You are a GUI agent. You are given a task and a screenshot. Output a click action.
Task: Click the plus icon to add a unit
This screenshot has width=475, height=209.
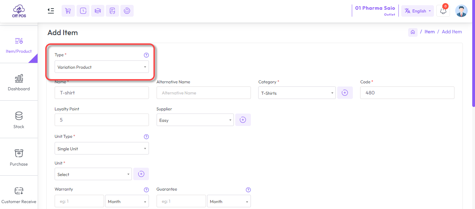141,174
